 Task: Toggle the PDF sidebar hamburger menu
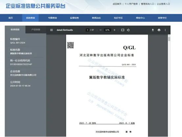pyautogui.click(x=52, y=30)
